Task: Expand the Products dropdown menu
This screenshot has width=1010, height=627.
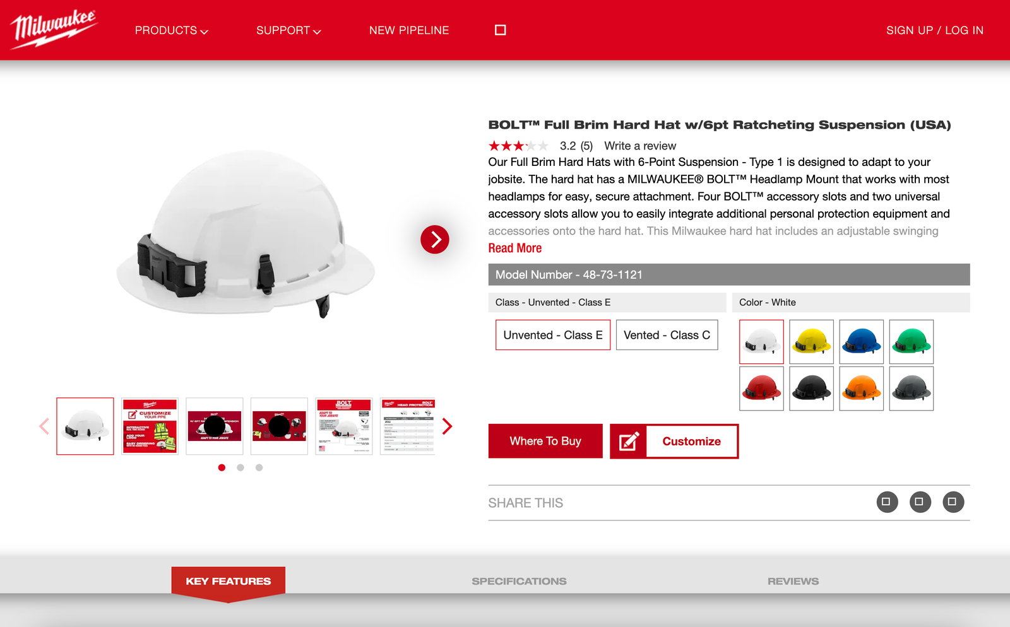Action: 171,30
